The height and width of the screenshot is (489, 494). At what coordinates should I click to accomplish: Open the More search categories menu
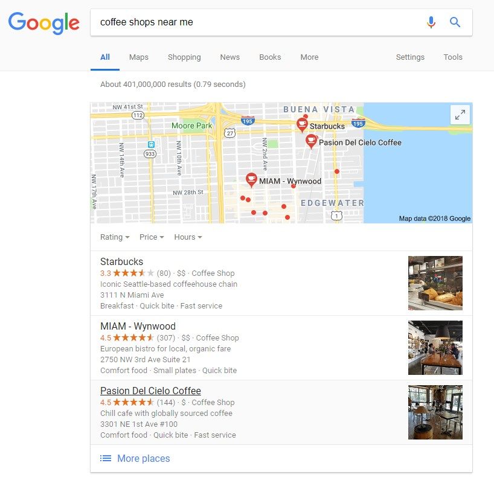[x=309, y=57]
